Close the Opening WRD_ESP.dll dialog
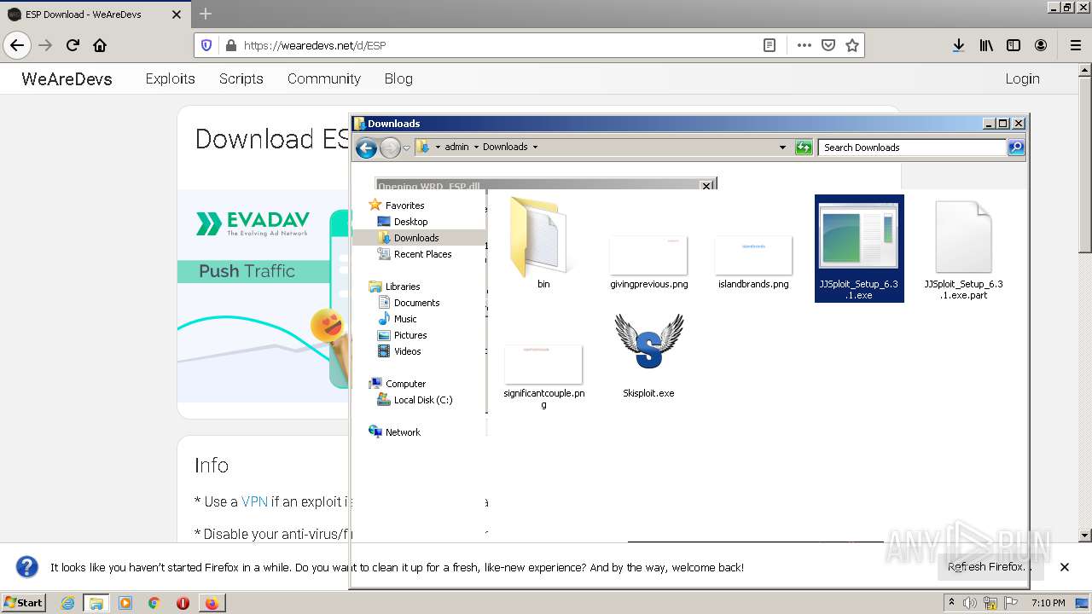 pyautogui.click(x=706, y=185)
